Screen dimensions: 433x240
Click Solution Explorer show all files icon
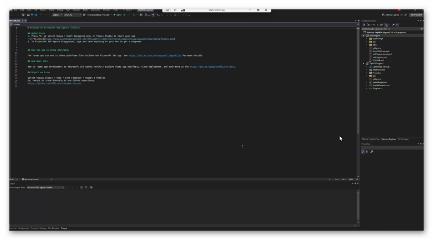pos(381,25)
